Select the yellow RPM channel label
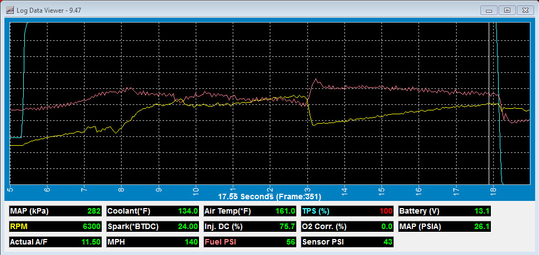The width and height of the screenshot is (539, 255). tap(19, 227)
